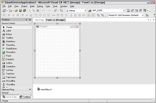Select the TabControl item in Toolbox
156x103 pixels.
(16, 77)
